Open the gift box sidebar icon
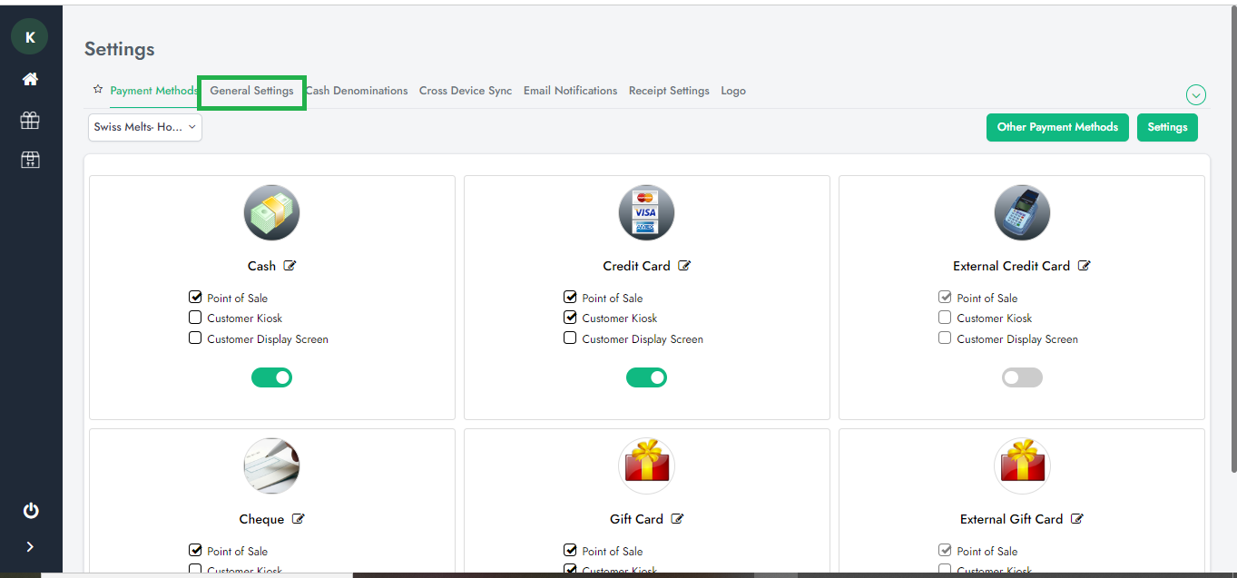This screenshot has height=578, width=1237. pyautogui.click(x=30, y=120)
